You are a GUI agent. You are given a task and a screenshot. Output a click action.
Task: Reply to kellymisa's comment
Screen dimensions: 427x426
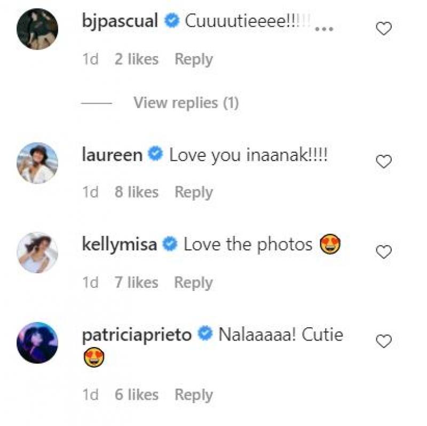pos(193,282)
